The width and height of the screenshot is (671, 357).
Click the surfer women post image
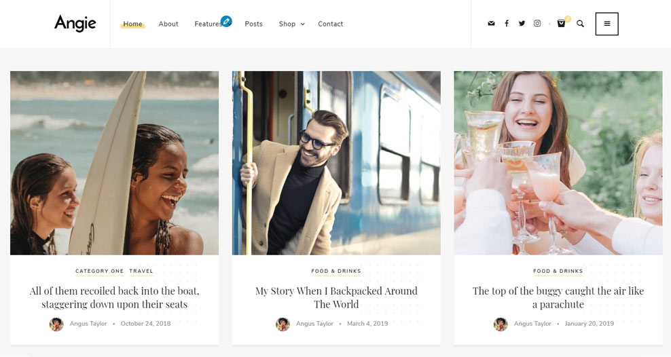click(114, 163)
